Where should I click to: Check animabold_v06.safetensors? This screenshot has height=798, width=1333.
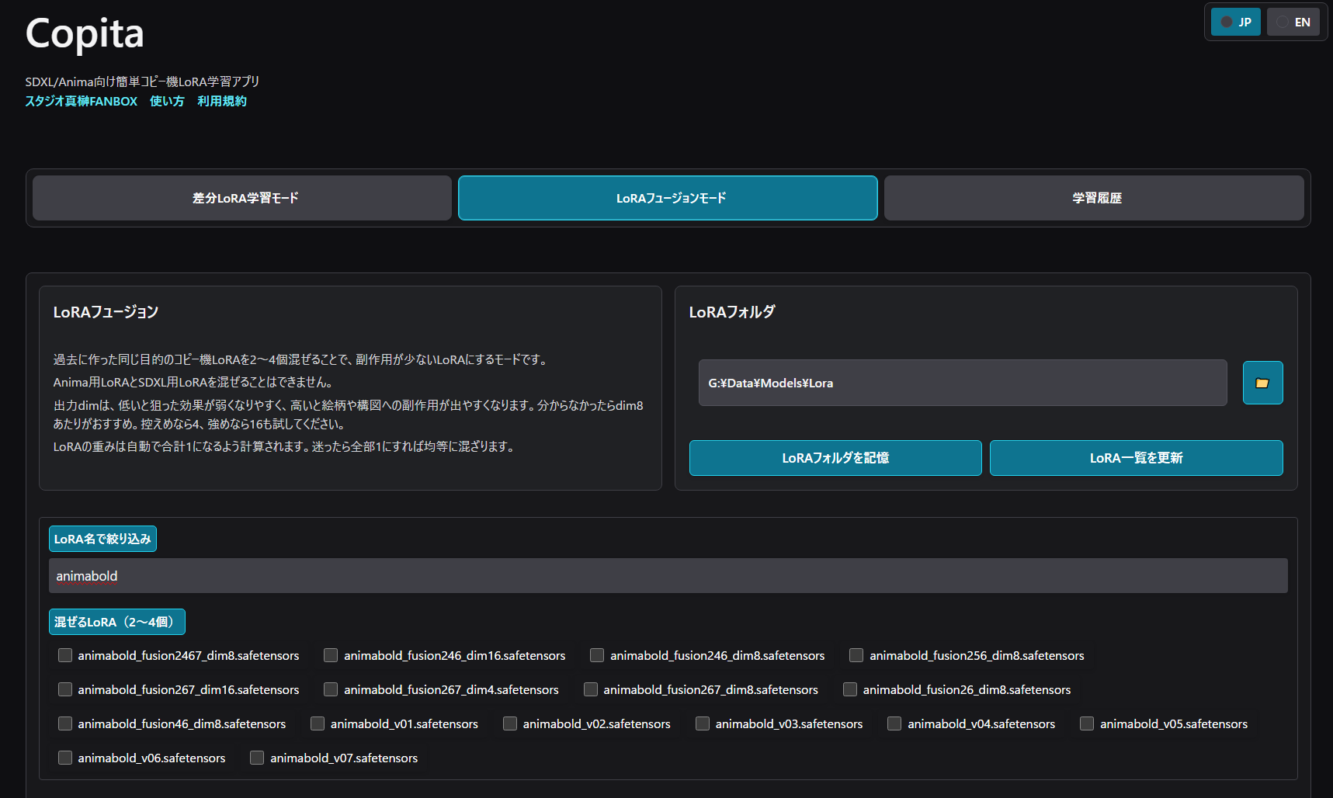pos(65,758)
